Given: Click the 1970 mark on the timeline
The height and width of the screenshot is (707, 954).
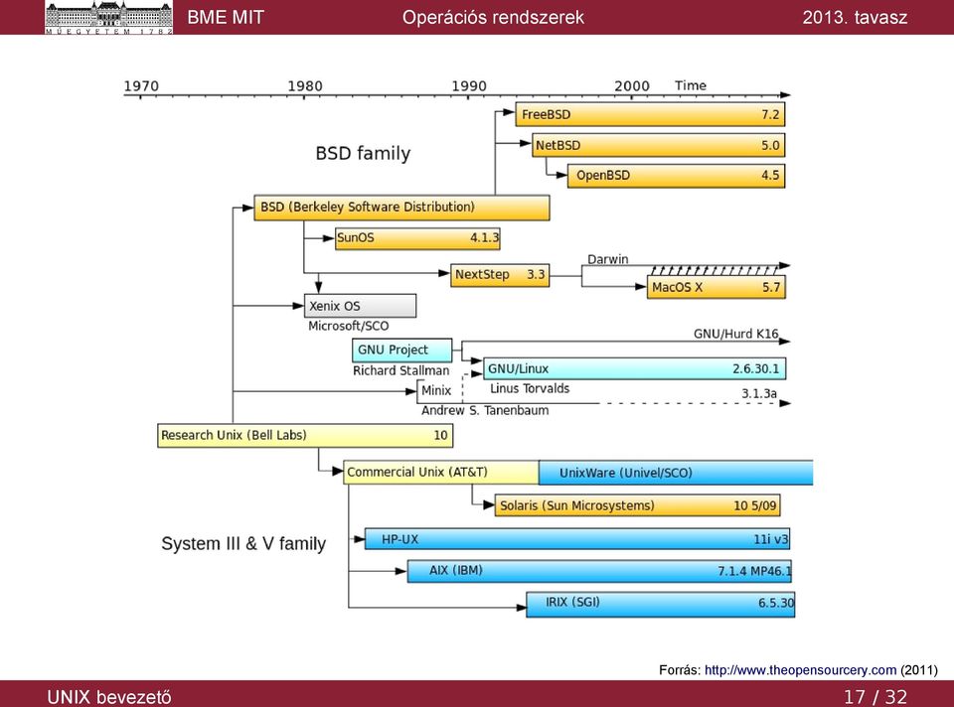Looking at the screenshot, I should pos(141,85).
